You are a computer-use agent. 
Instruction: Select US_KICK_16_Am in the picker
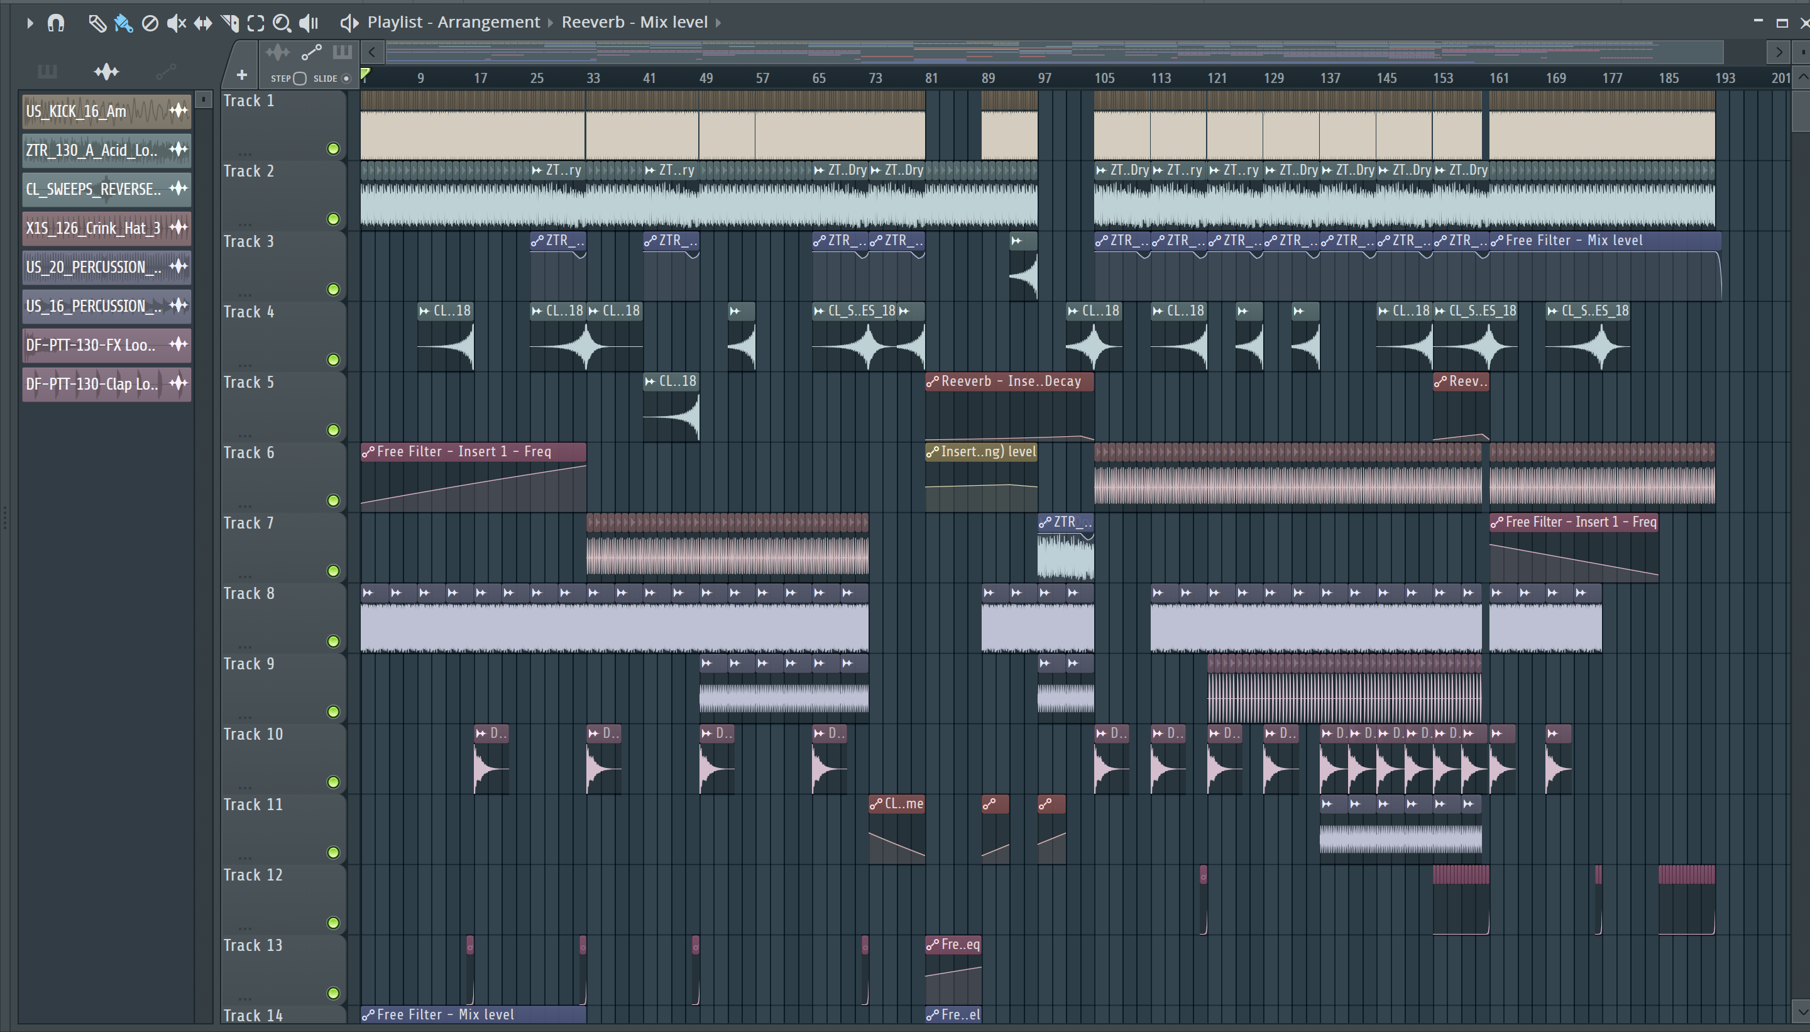point(106,111)
